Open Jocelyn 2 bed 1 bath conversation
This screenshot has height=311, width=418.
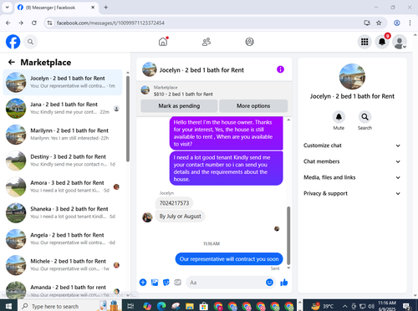click(63, 82)
